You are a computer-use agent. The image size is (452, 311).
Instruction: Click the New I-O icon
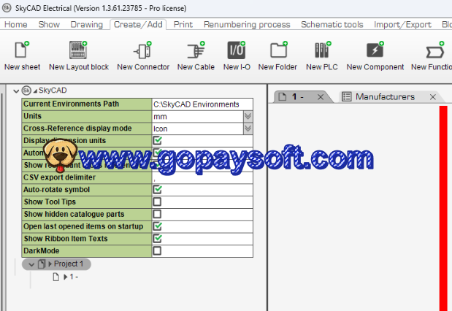pos(236,51)
